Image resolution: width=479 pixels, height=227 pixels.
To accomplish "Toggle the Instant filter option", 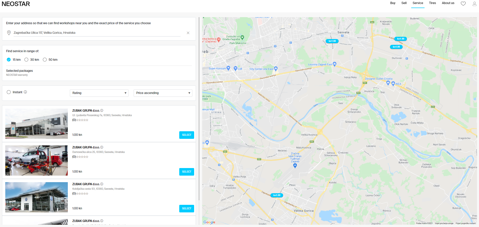I will (x=9, y=92).
